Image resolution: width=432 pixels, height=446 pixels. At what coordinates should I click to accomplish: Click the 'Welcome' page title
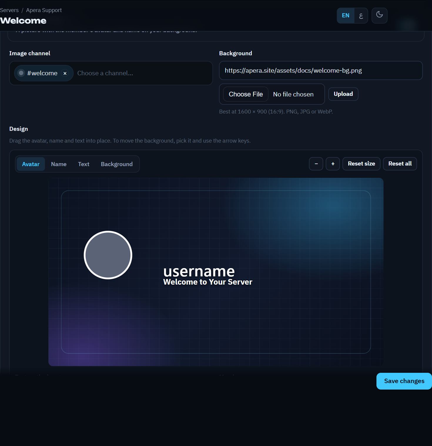click(x=23, y=21)
